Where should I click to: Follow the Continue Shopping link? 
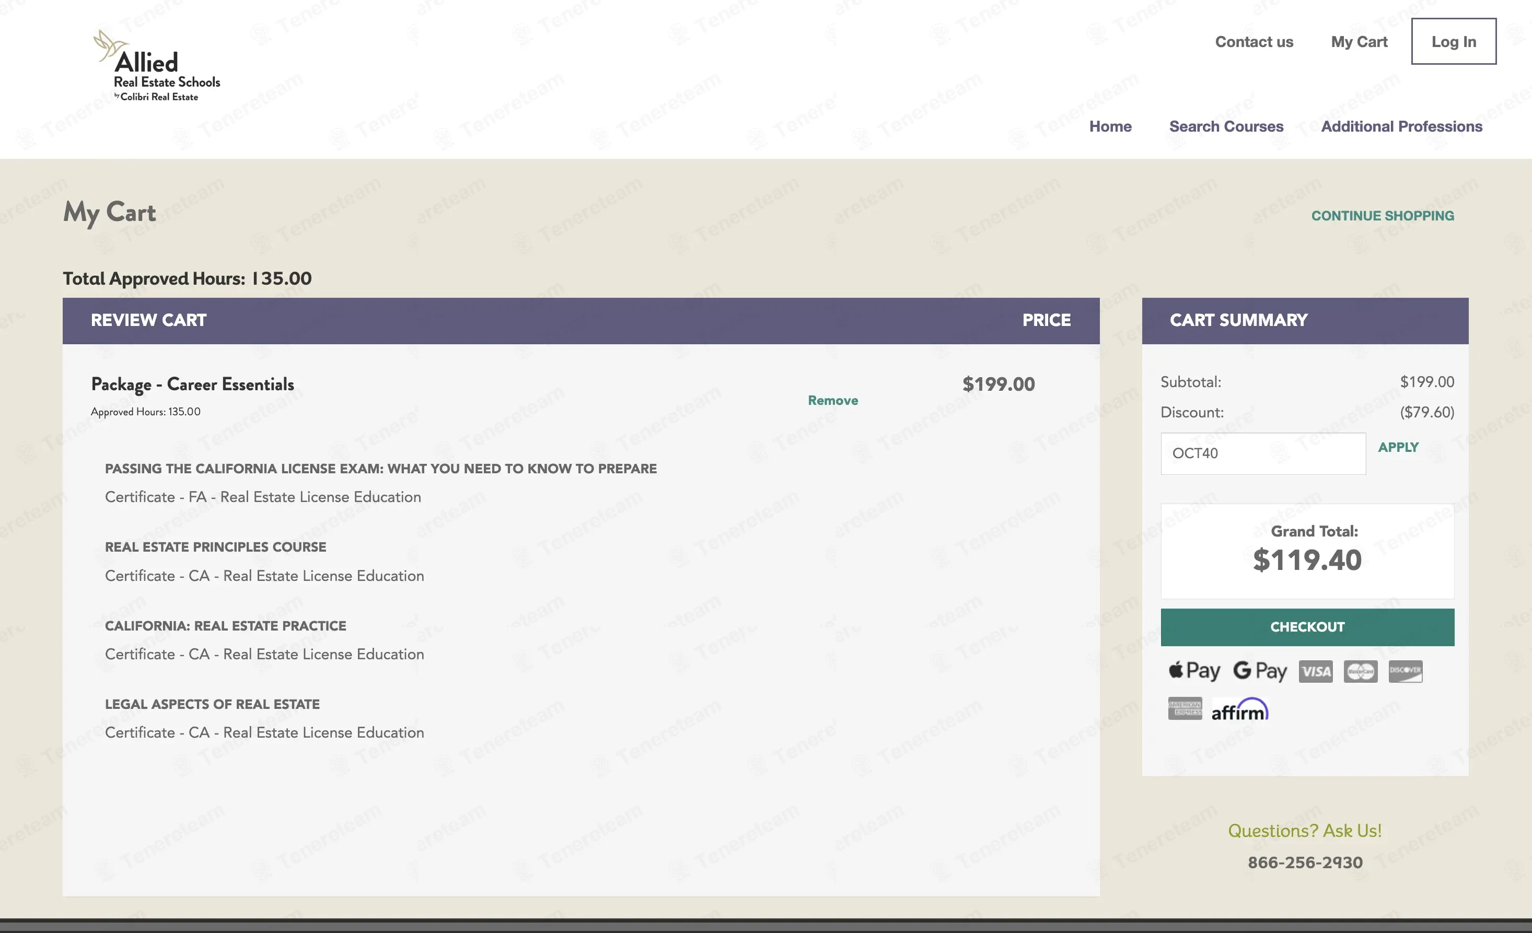pos(1382,216)
